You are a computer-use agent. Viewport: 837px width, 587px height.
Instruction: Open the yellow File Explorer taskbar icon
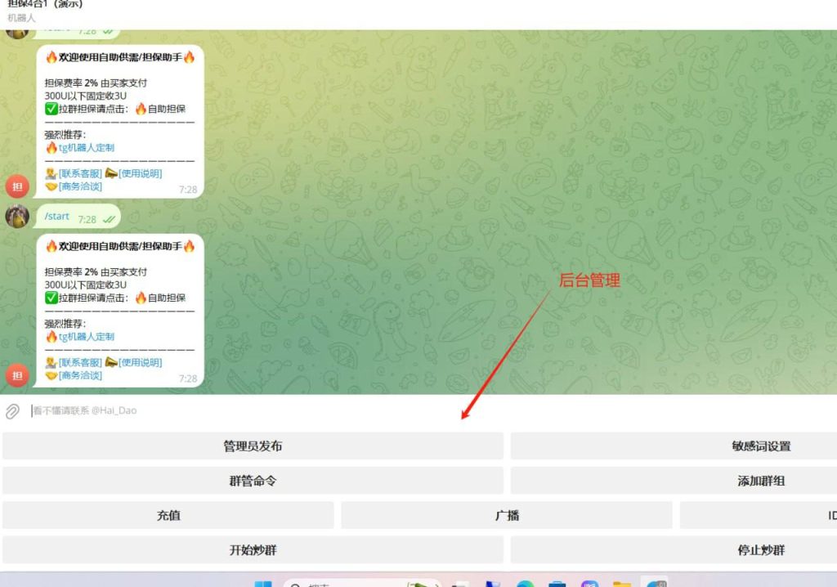[x=622, y=584]
